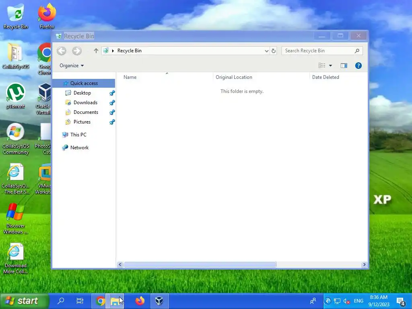The height and width of the screenshot is (309, 412).
Task: Unpin Pictures from Quick access
Action: coord(112,122)
